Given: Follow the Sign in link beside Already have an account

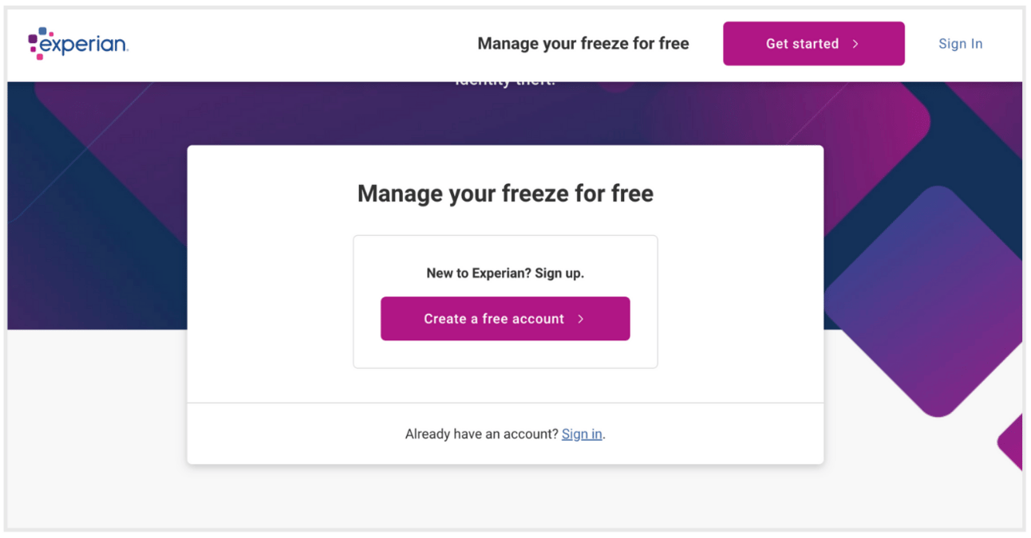Looking at the screenshot, I should tap(582, 434).
